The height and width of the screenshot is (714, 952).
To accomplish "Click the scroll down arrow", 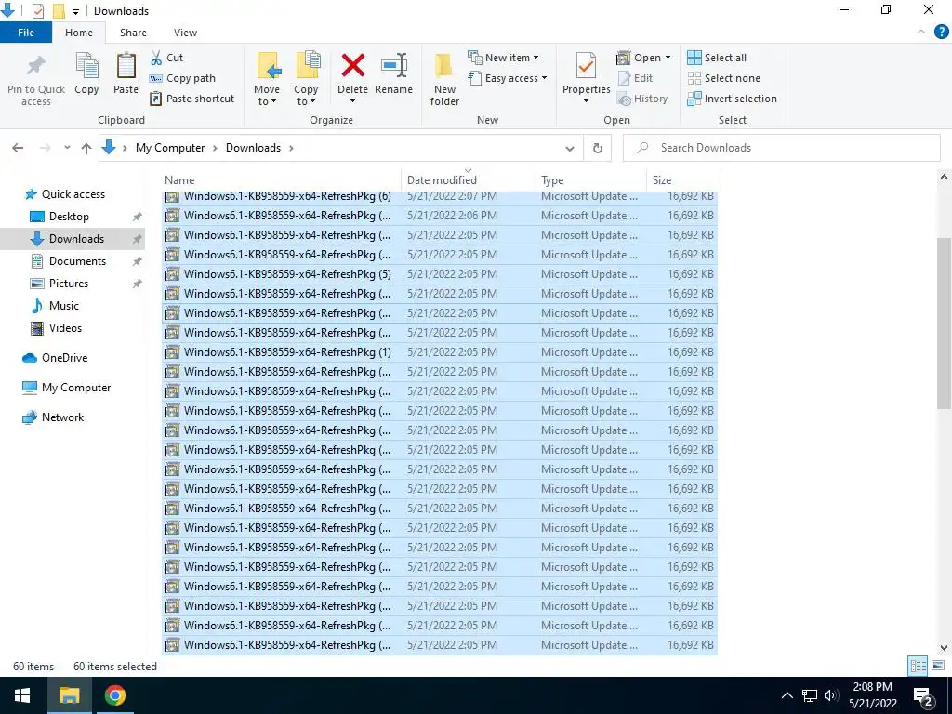I will pos(945,648).
